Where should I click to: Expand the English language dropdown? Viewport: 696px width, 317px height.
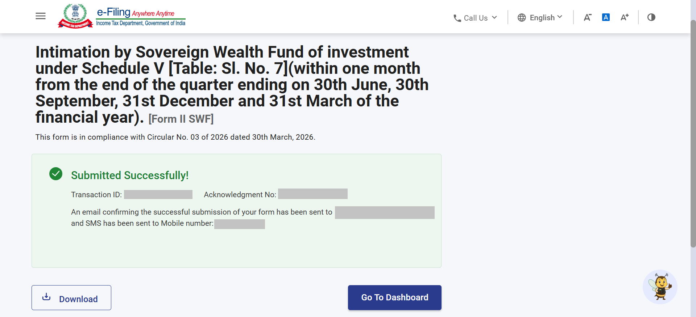point(540,18)
